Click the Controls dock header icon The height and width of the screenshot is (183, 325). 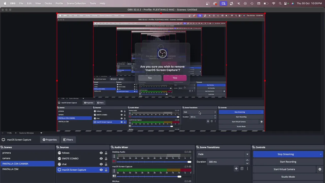(254, 147)
